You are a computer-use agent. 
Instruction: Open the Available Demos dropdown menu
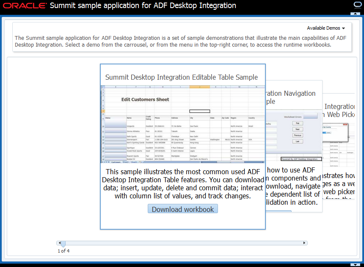[x=326, y=28]
